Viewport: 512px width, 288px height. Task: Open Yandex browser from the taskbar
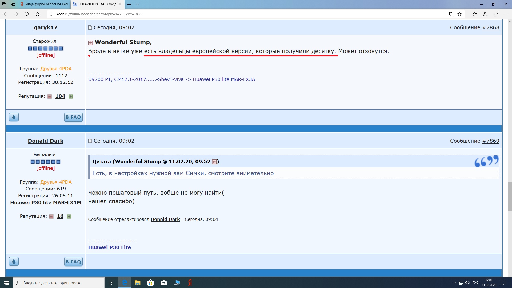point(190,283)
